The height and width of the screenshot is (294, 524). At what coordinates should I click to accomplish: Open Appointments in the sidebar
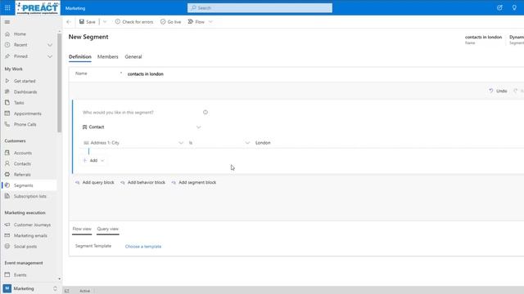click(x=29, y=114)
